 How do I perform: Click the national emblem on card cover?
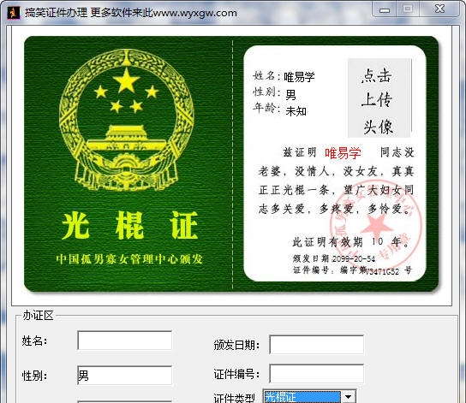(x=127, y=120)
